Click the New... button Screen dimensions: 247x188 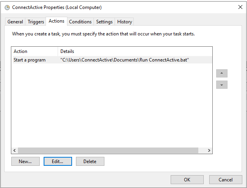(x=25, y=162)
